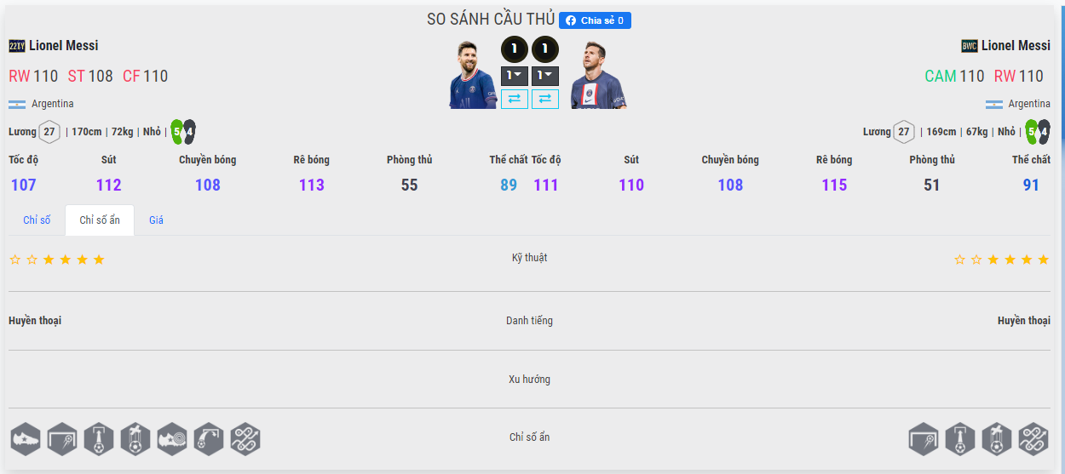The height and width of the screenshot is (474, 1065).
Task: Click the left Messi player photo
Action: 473,75
